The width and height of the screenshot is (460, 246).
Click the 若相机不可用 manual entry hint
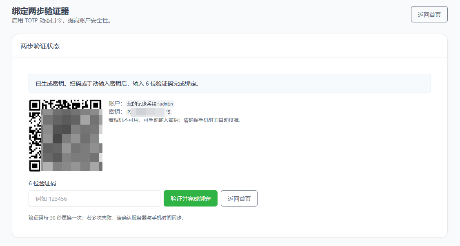coord(175,120)
